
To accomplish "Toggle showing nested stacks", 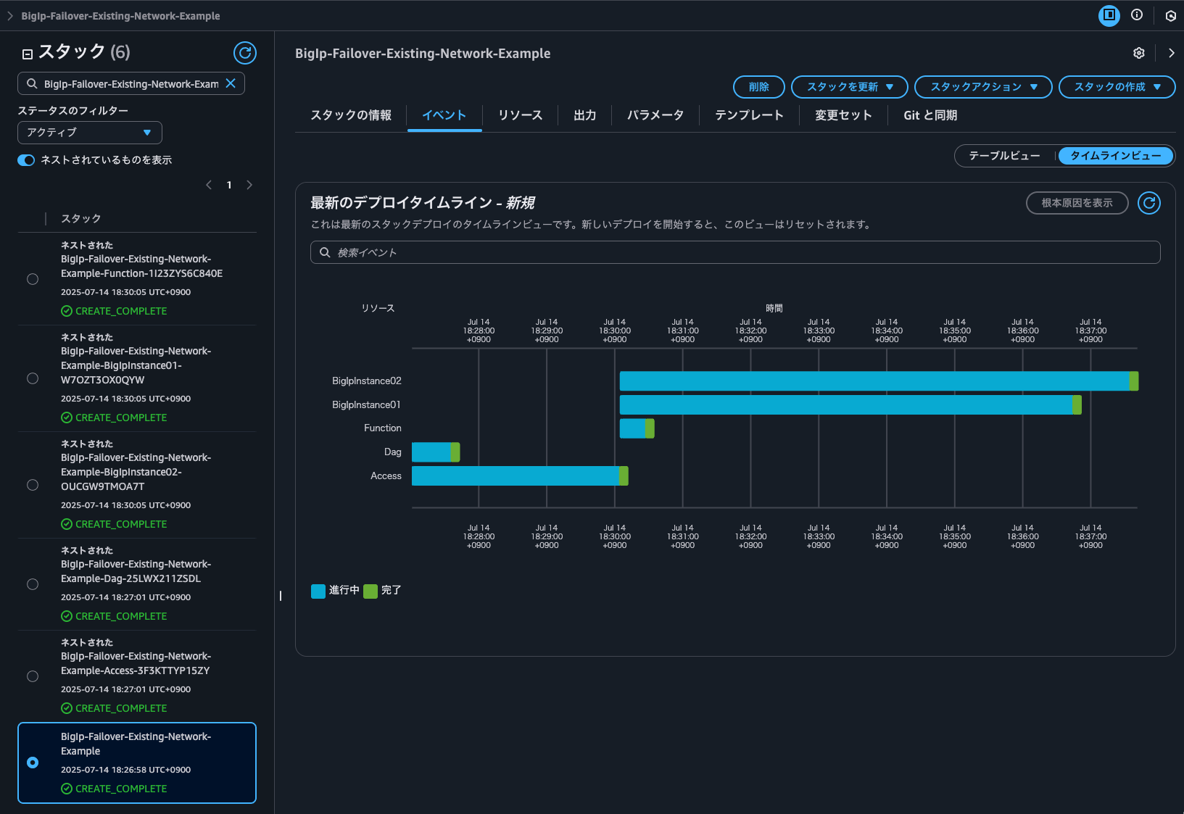I will click(26, 160).
